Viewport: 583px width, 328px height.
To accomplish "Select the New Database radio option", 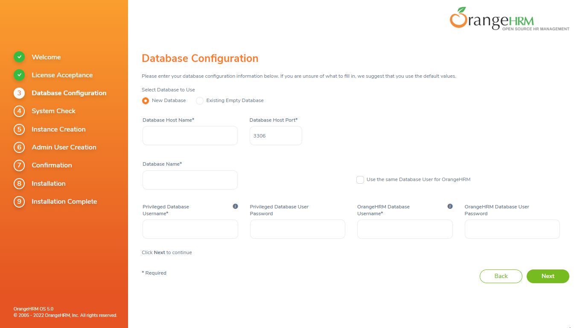I will tap(146, 101).
